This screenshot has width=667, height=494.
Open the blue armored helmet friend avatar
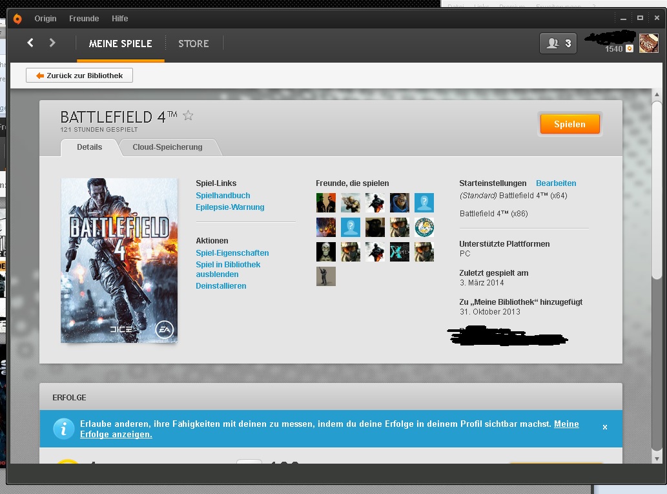click(x=400, y=203)
